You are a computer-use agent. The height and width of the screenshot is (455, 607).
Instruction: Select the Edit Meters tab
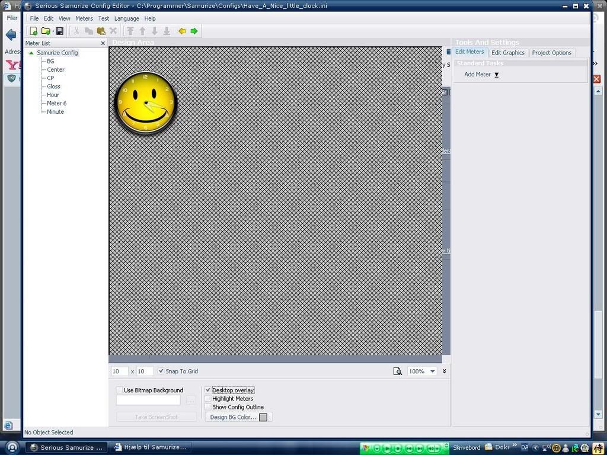click(469, 52)
